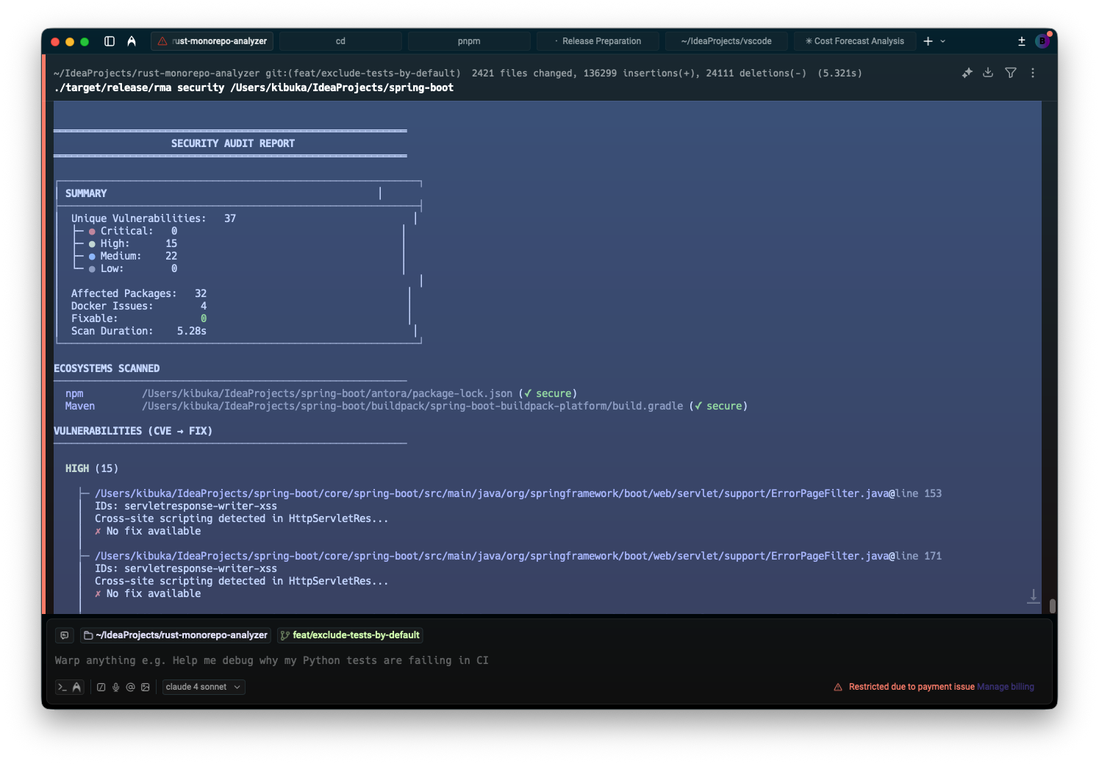
Task: Click the ErrorPageFilter.java line 171 path
Action: [x=518, y=556]
